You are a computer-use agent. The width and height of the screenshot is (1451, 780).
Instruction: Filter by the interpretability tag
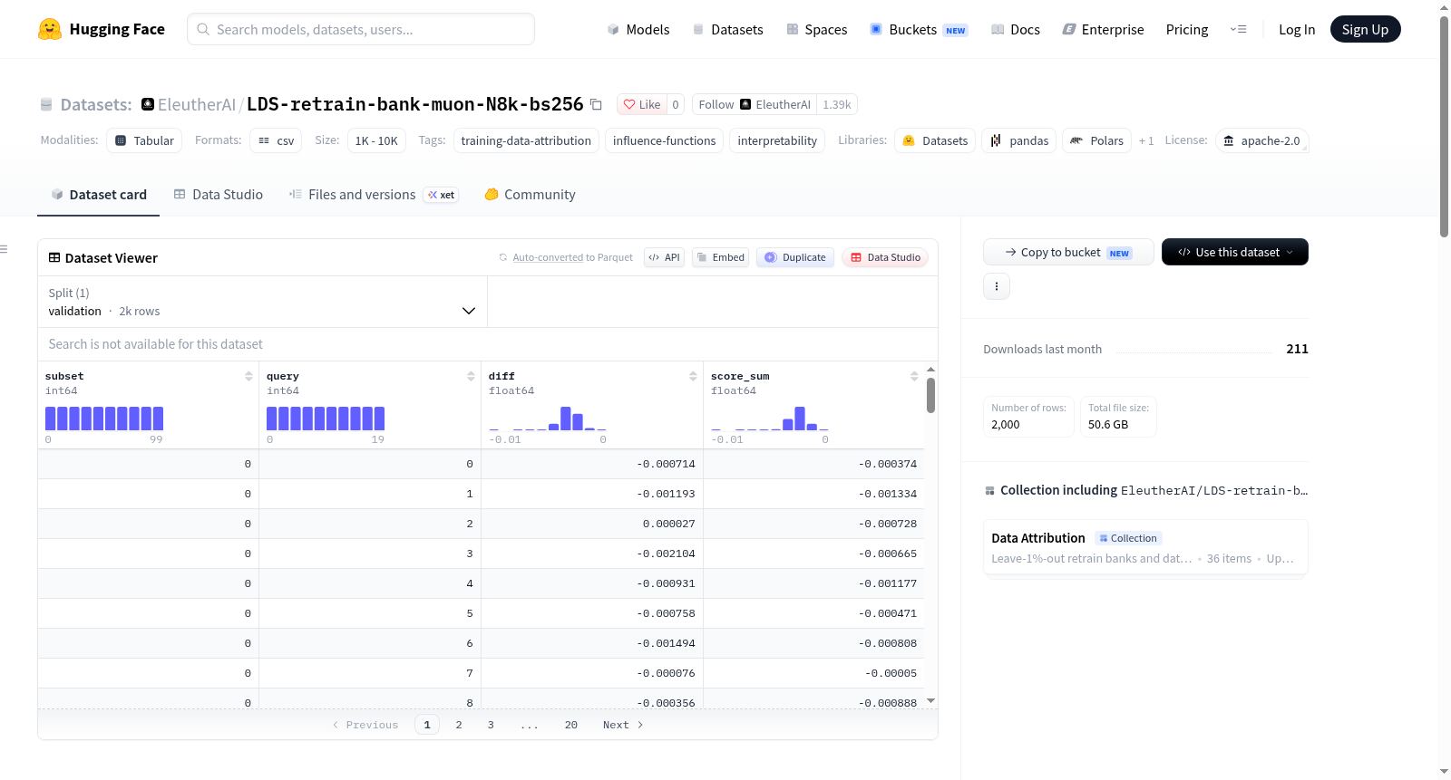(777, 140)
